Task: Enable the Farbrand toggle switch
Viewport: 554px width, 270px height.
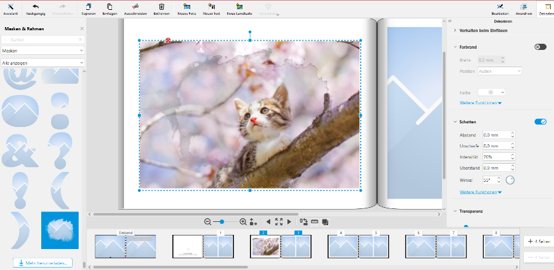Action: [x=540, y=47]
